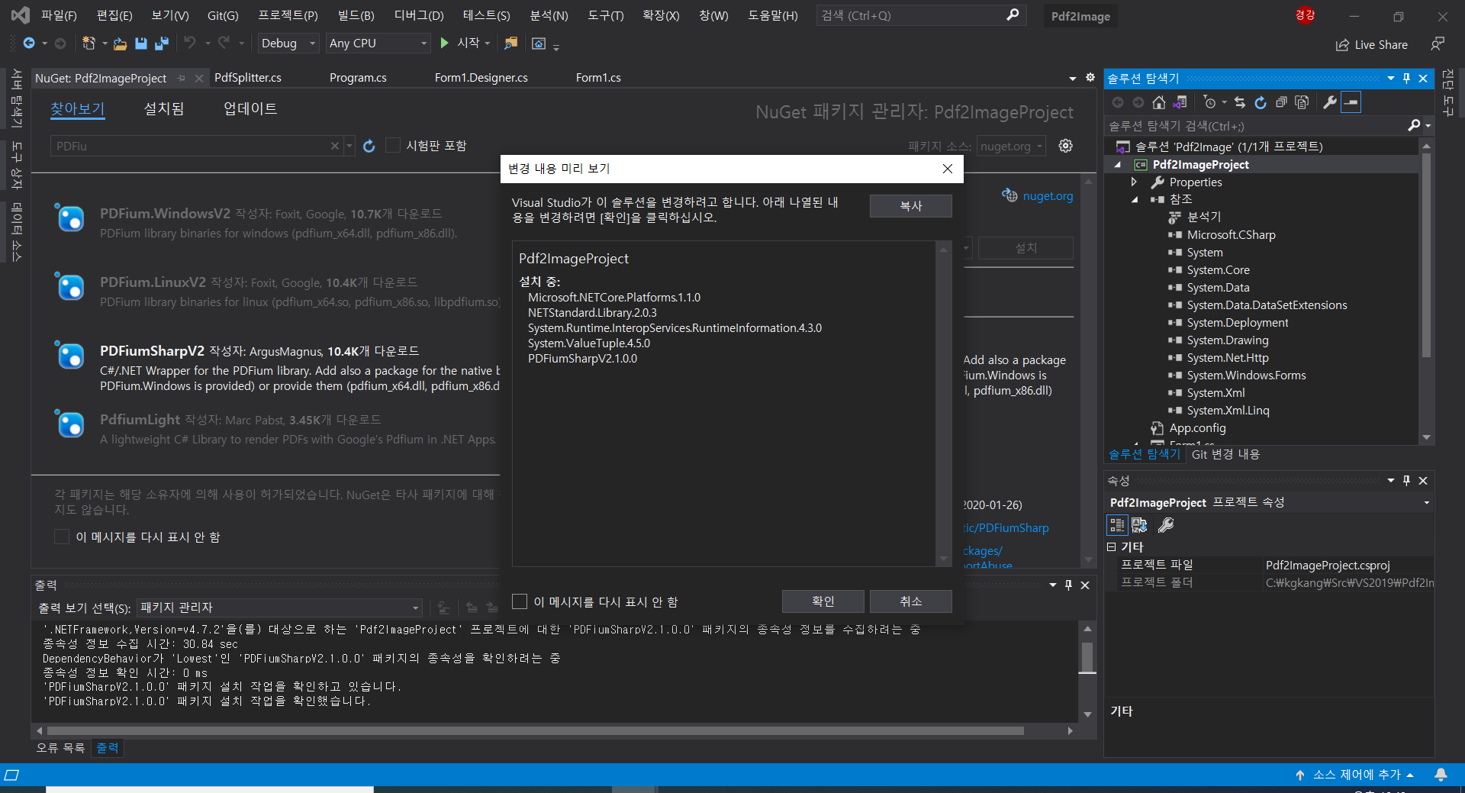1465x793 pixels.
Task: Click the Properties wrench in Solution Explorer
Action: coord(1330,102)
